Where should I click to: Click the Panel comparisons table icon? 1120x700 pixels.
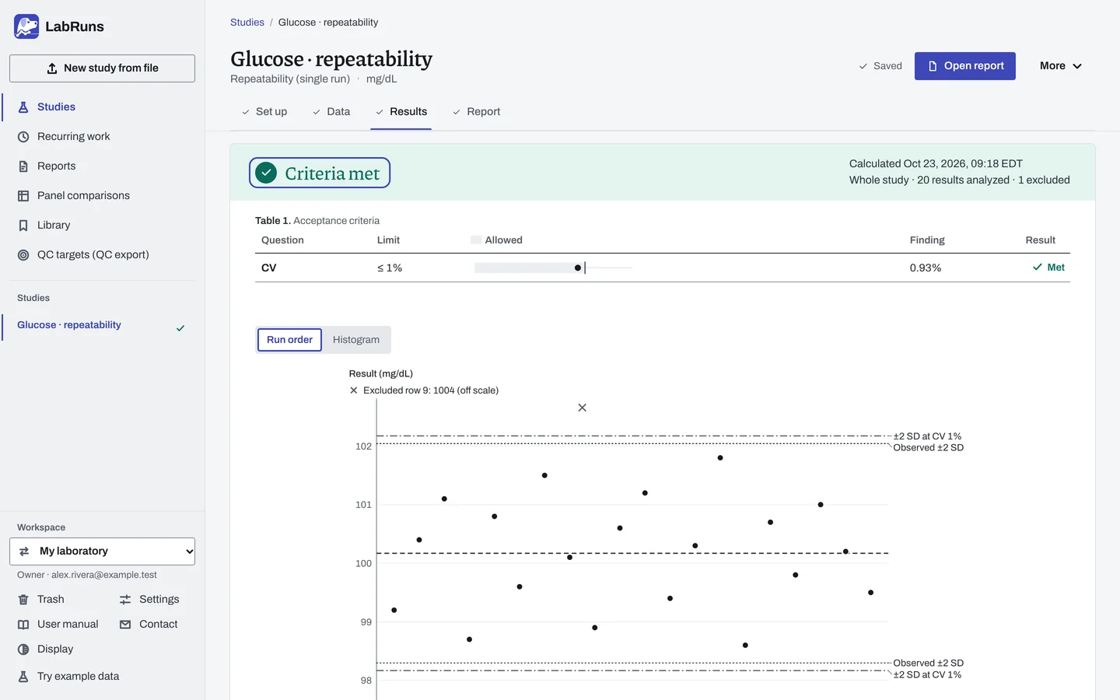[23, 196]
